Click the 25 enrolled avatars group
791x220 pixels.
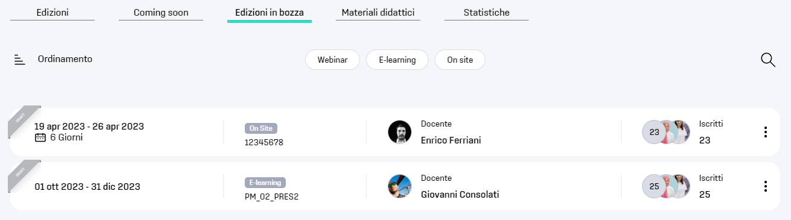(666, 186)
